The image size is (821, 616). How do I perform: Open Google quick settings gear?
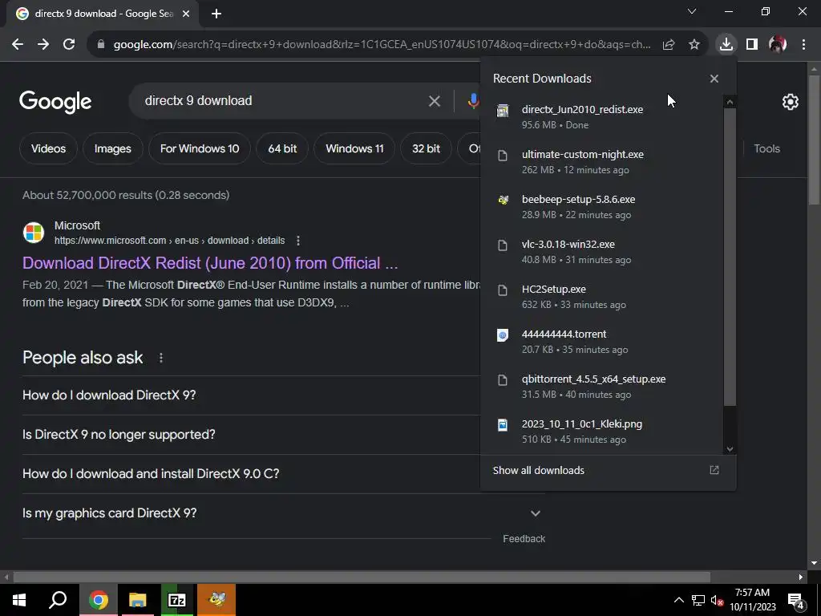[790, 102]
